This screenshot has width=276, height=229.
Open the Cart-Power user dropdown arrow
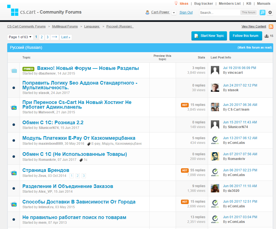point(174,13)
